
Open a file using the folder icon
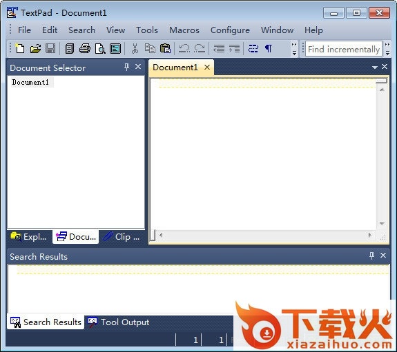[35, 48]
